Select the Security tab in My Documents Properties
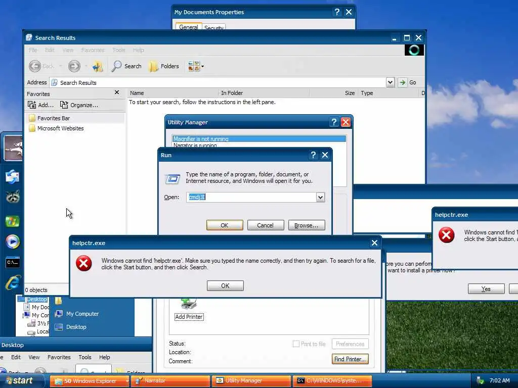518x388 pixels. (214, 27)
